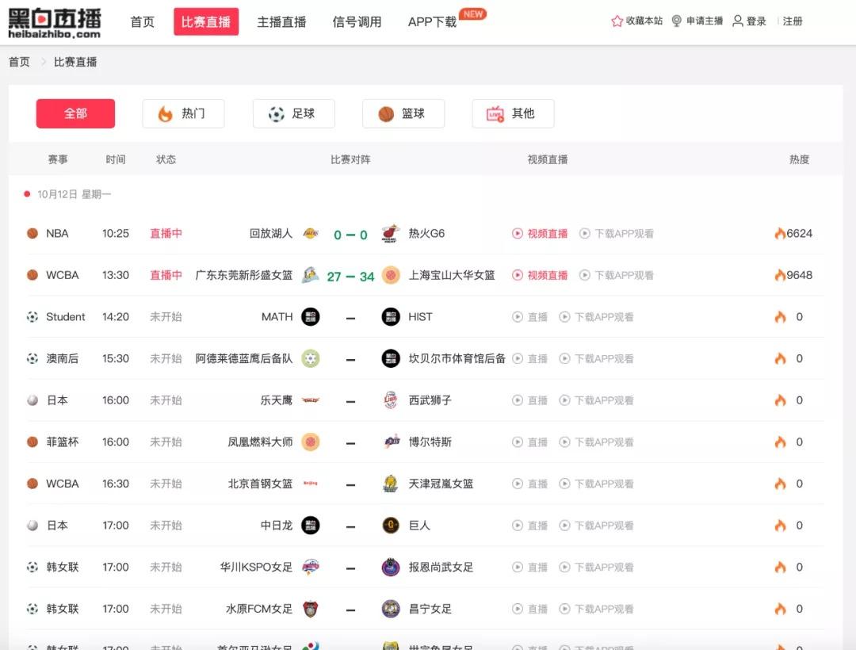Click the Lakers team logo in NBA match
Image resolution: width=856 pixels, height=650 pixels.
tap(310, 233)
